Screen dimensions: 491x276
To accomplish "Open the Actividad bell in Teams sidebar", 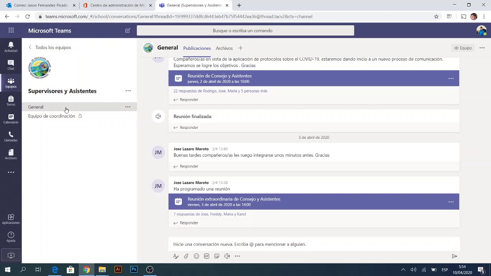I will coord(11,47).
